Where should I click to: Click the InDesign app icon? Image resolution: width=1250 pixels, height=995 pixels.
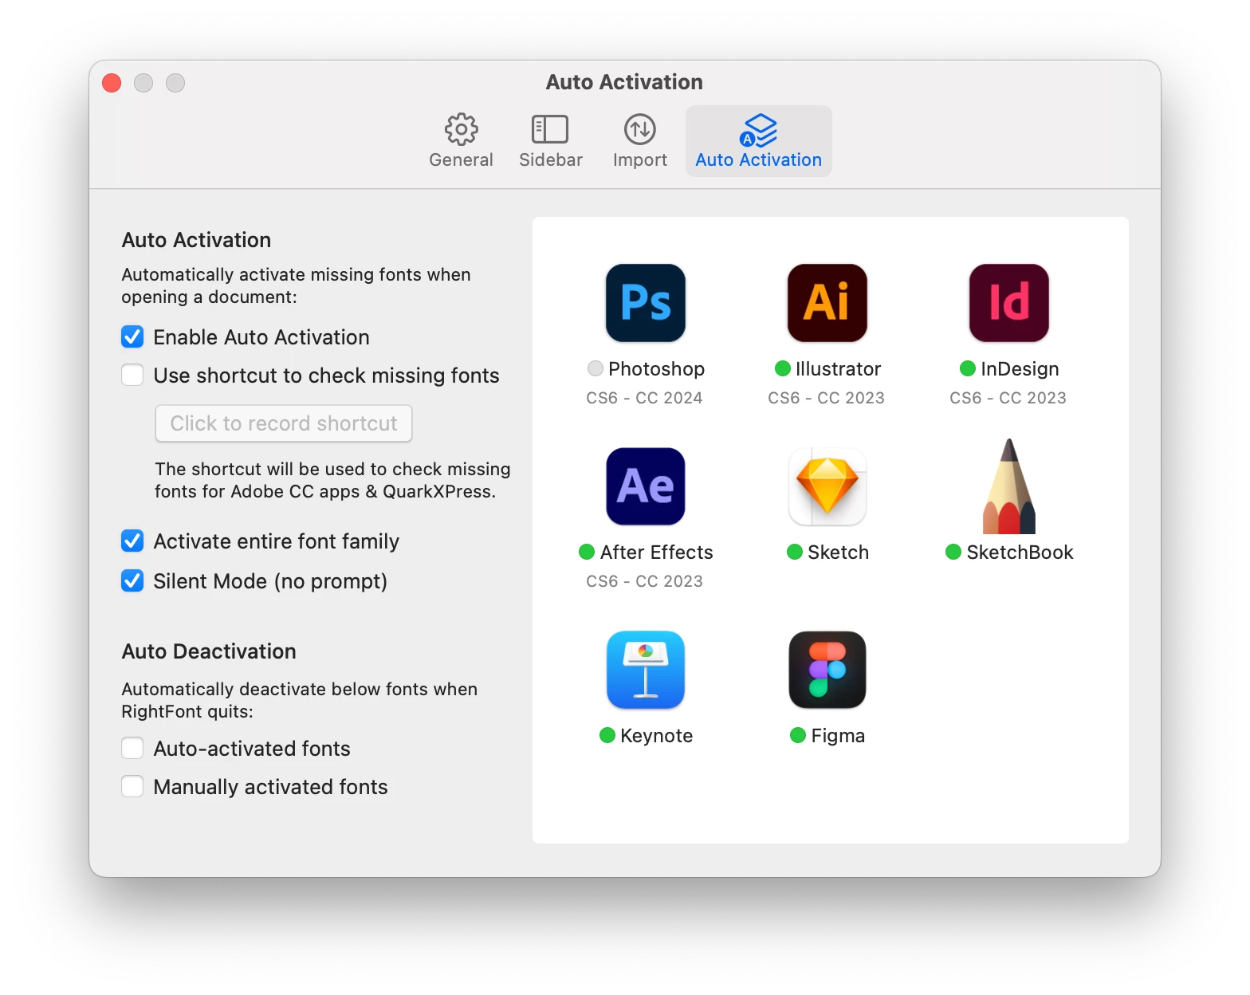click(1009, 303)
